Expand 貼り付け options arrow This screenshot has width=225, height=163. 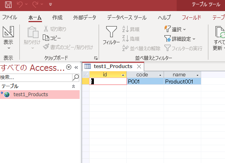[x=32, y=48]
